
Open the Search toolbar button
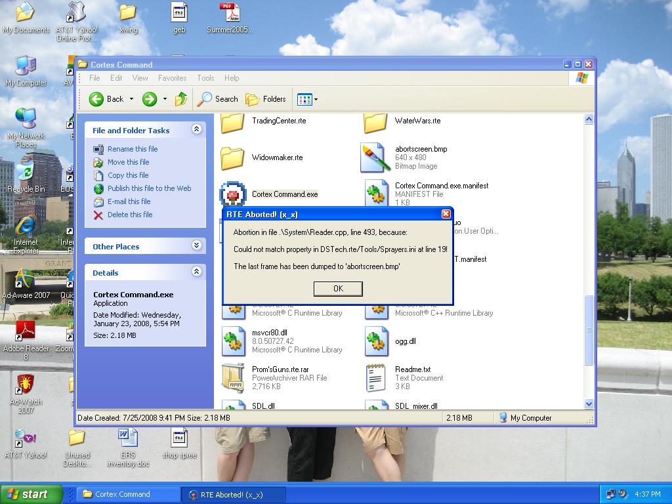coord(219,99)
